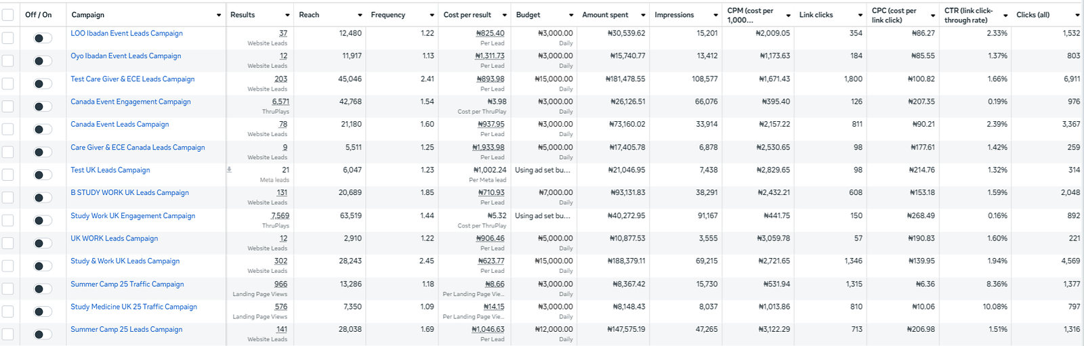Open Care Giver & ECE Canada Leads Campaign
The width and height of the screenshot is (1084, 346).
(x=138, y=148)
